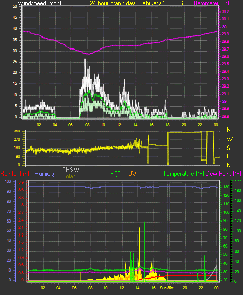
Task: Click dew point axis value '160'
Action: (x=238, y=200)
